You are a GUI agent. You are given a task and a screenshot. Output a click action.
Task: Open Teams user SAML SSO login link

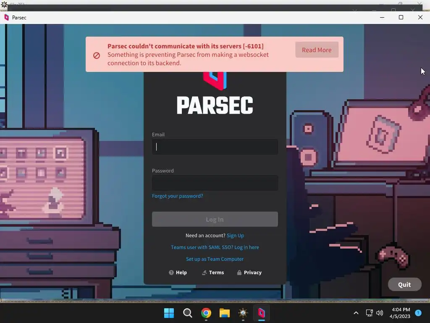point(215,247)
